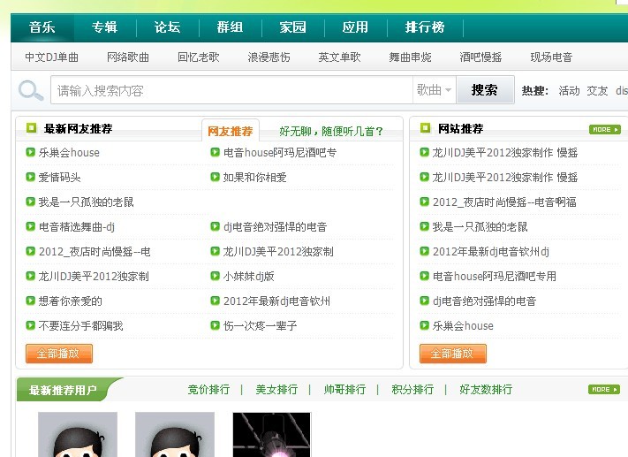Open the 专辑 navigation tab

tap(104, 27)
